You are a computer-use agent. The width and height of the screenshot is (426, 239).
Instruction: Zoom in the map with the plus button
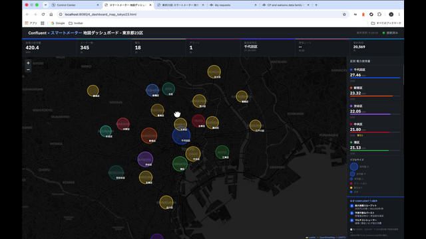point(28,63)
